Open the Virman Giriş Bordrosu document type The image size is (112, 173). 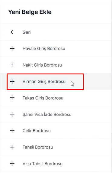[44, 81]
